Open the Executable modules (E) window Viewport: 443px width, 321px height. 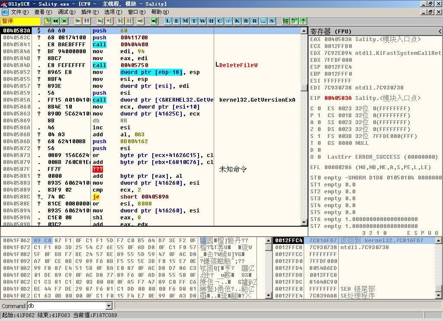coord(177,21)
